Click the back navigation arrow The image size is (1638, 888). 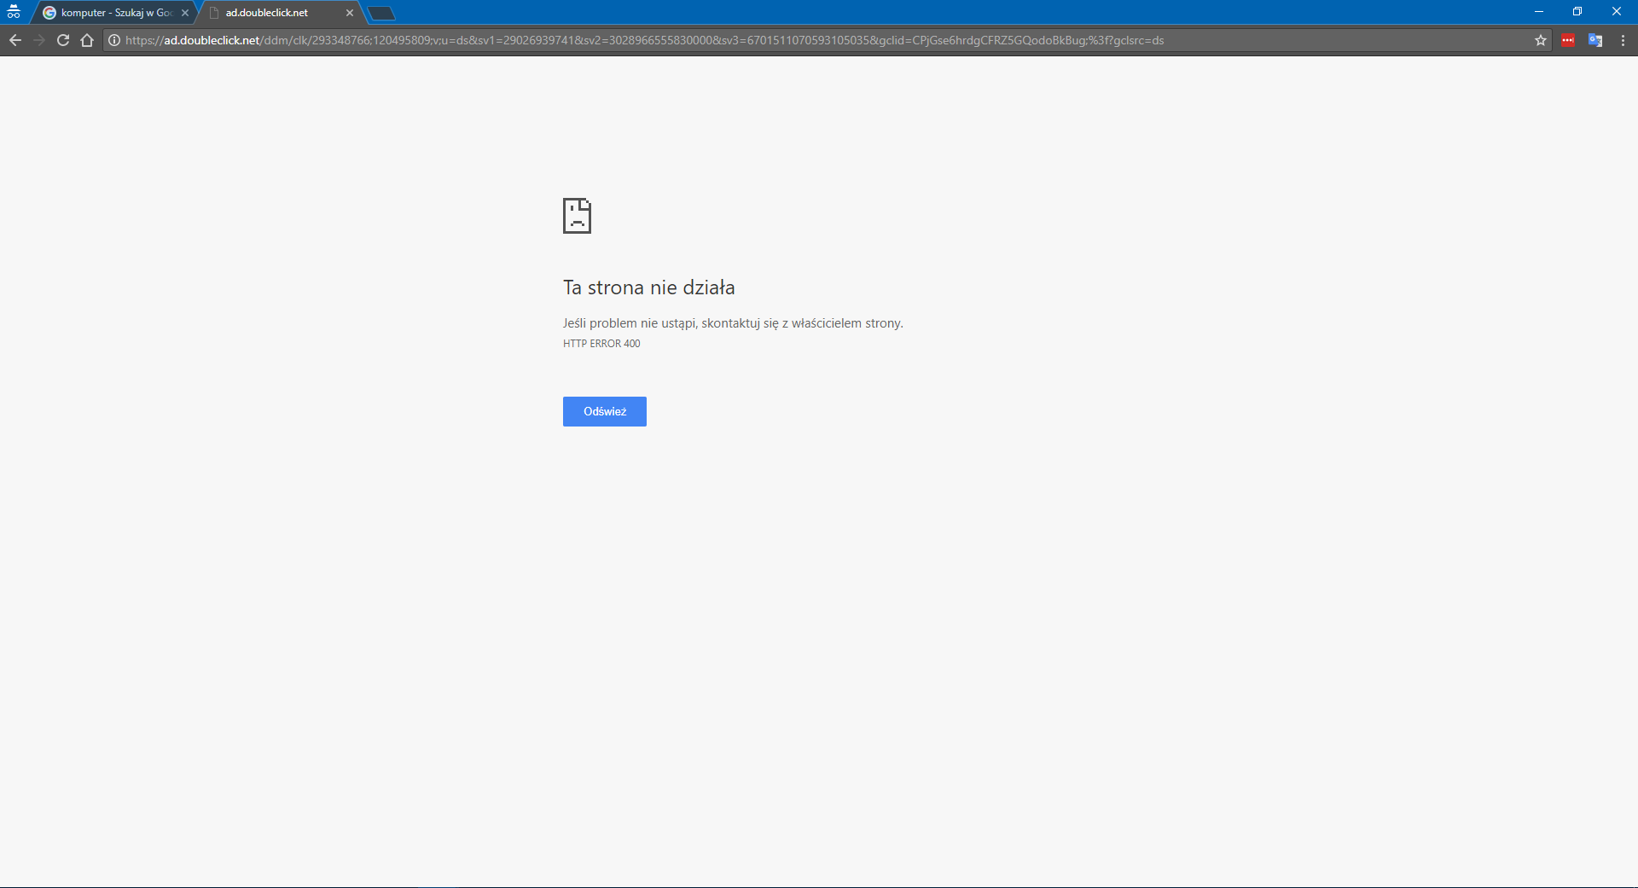pyautogui.click(x=15, y=40)
